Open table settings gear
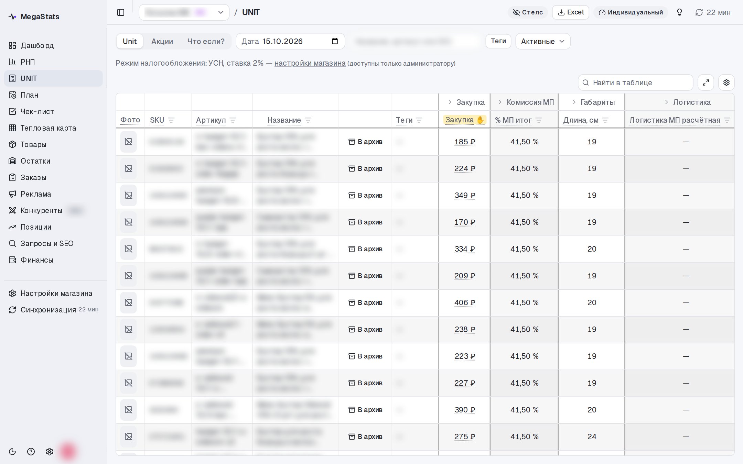This screenshot has width=743, height=464. [x=726, y=82]
